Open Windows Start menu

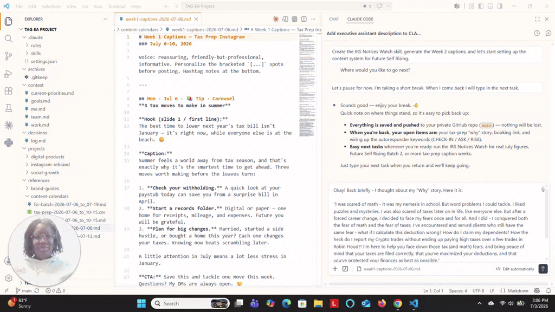pos(141,303)
